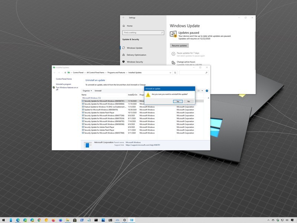Select Security Update KB4570334 row
297x223 pixels.
point(143,118)
